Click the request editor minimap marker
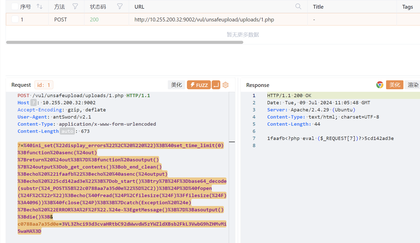The width and height of the screenshot is (420, 243). [x=232, y=142]
